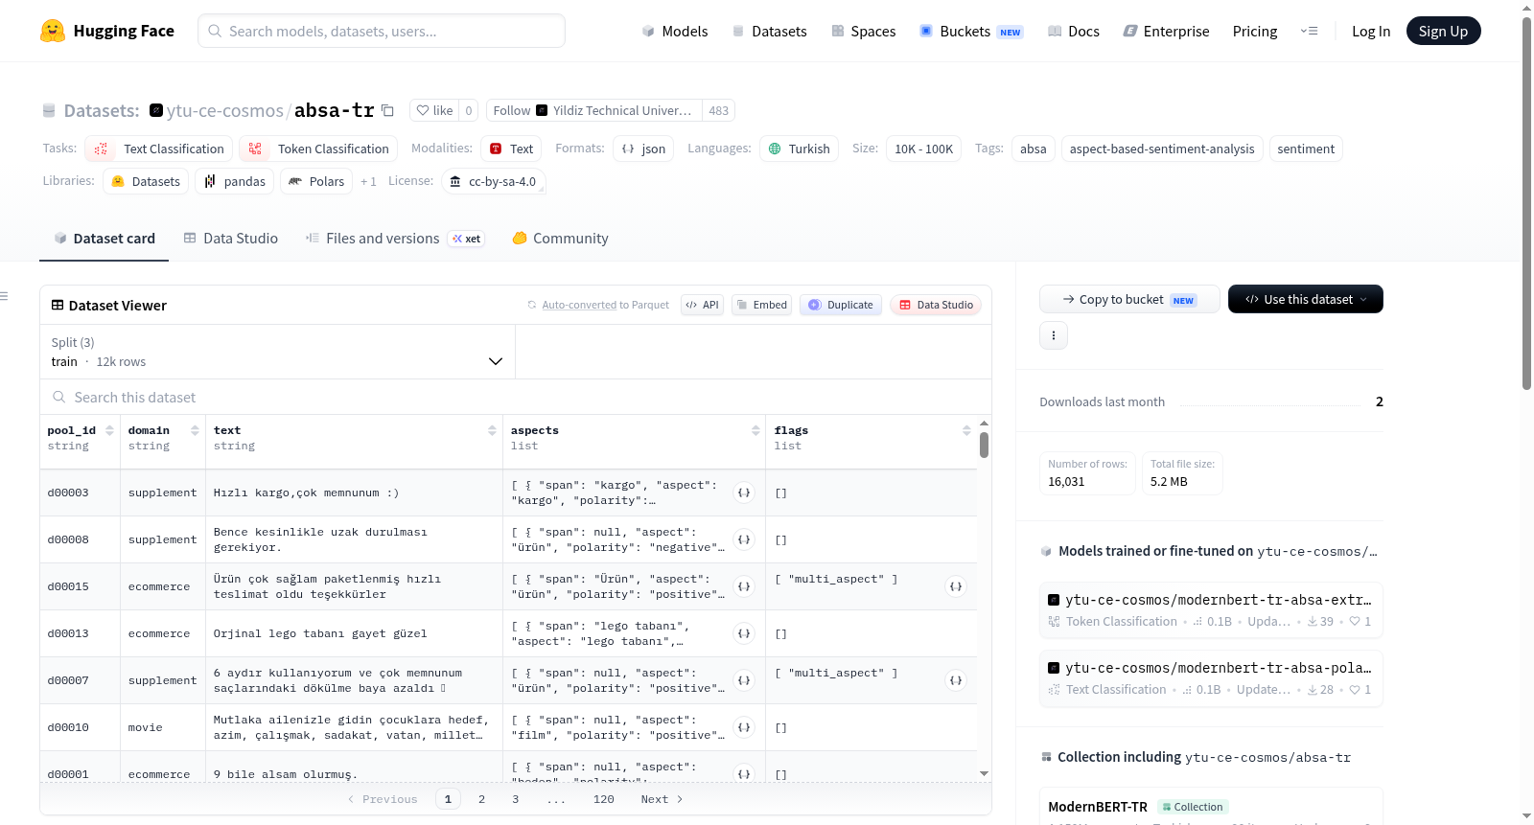Click the page scrollbar thumb
The width and height of the screenshot is (1534, 825).
[1526, 201]
